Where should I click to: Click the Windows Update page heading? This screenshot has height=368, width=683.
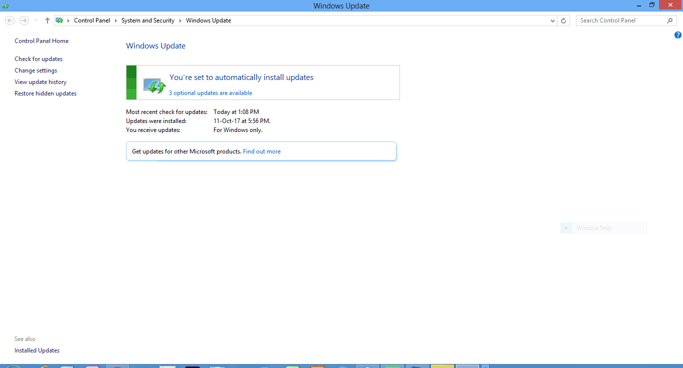(x=155, y=46)
